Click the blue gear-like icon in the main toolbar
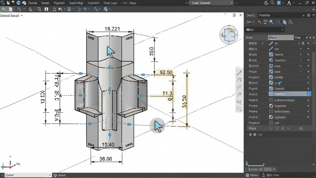 coord(106,9)
